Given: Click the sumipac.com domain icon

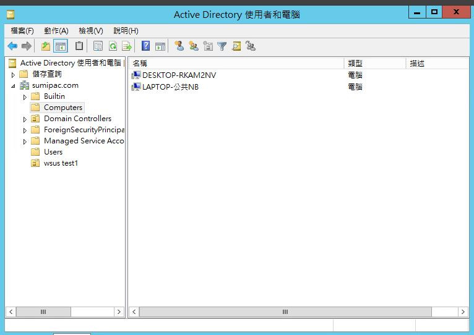Looking at the screenshot, I should point(25,85).
